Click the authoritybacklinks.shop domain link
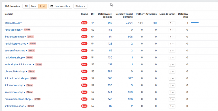Screen dimensions: 218x111 (18, 64)
